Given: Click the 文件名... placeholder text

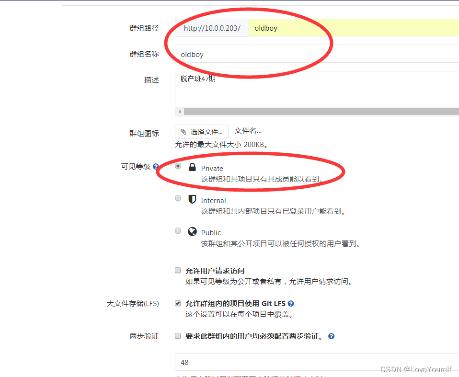Looking at the screenshot, I should [248, 131].
